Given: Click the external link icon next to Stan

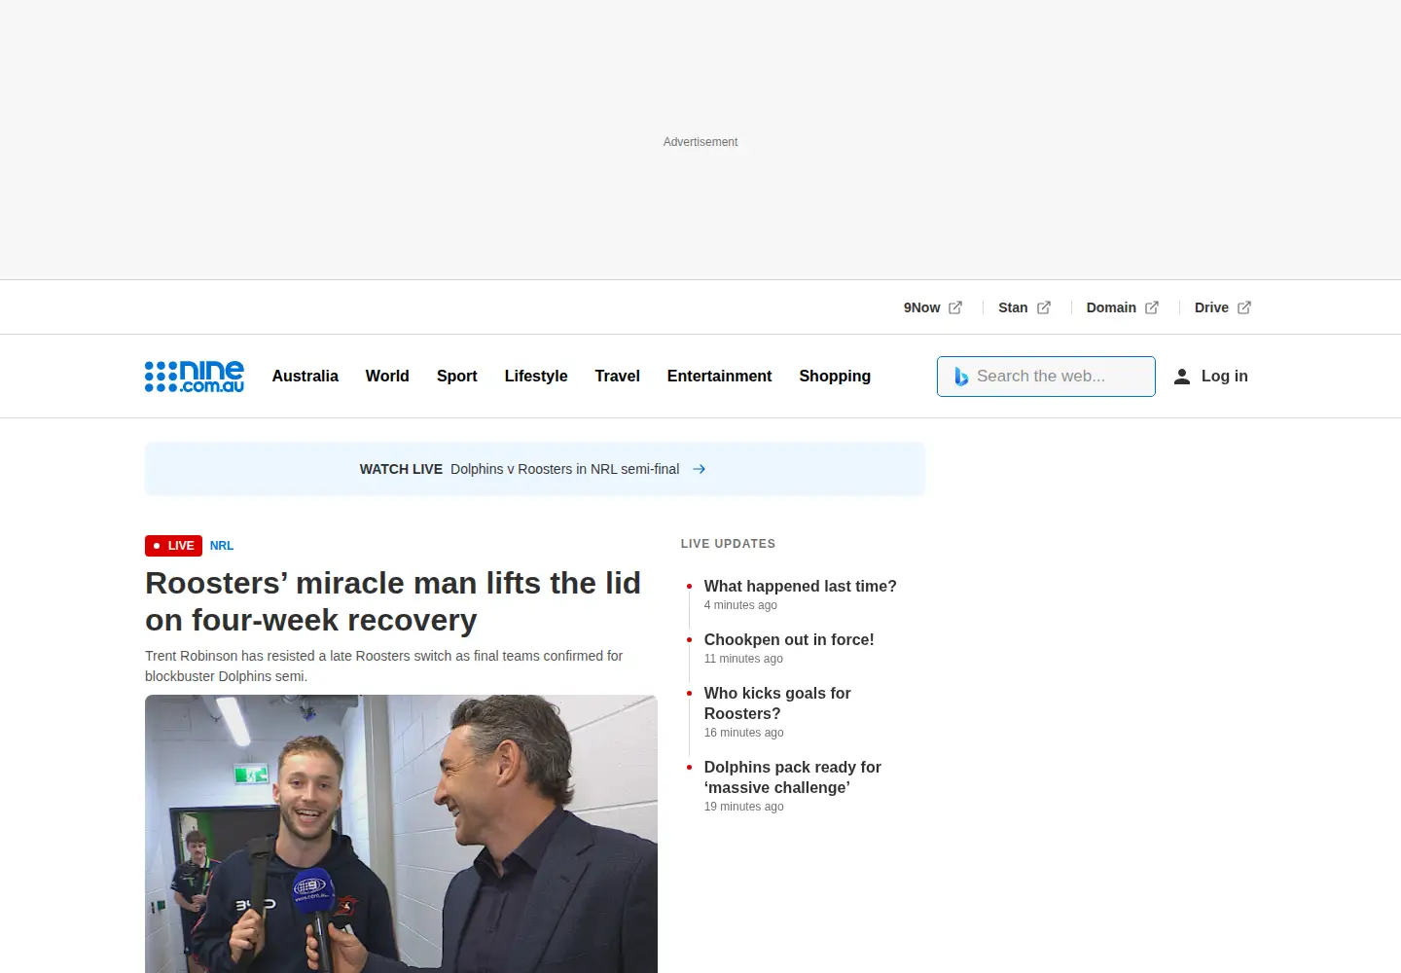Looking at the screenshot, I should tap(1044, 307).
